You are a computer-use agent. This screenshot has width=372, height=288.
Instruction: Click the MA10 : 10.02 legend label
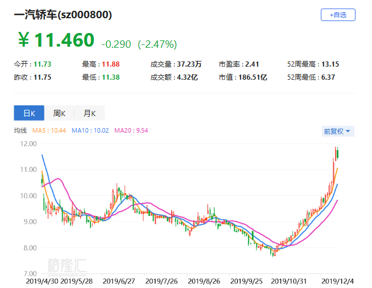tap(90, 130)
